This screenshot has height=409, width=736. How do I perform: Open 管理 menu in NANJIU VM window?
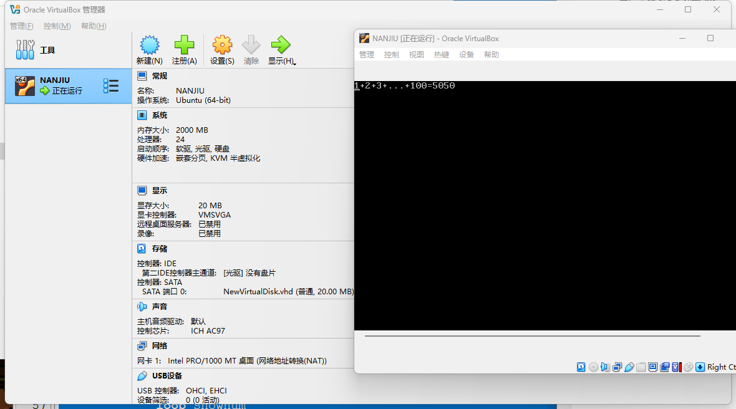click(x=367, y=54)
